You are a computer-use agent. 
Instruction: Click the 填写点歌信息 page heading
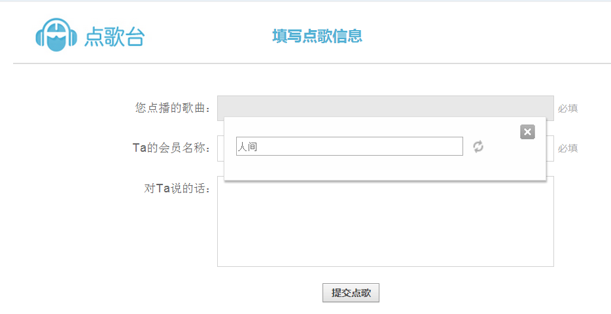coord(317,36)
